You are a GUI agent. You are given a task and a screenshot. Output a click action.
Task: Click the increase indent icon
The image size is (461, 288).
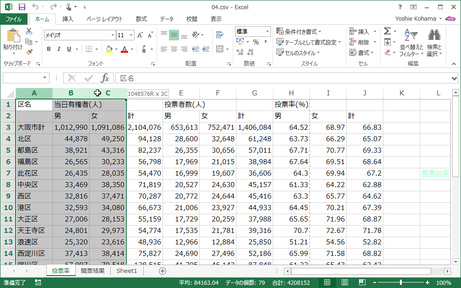[206, 49]
